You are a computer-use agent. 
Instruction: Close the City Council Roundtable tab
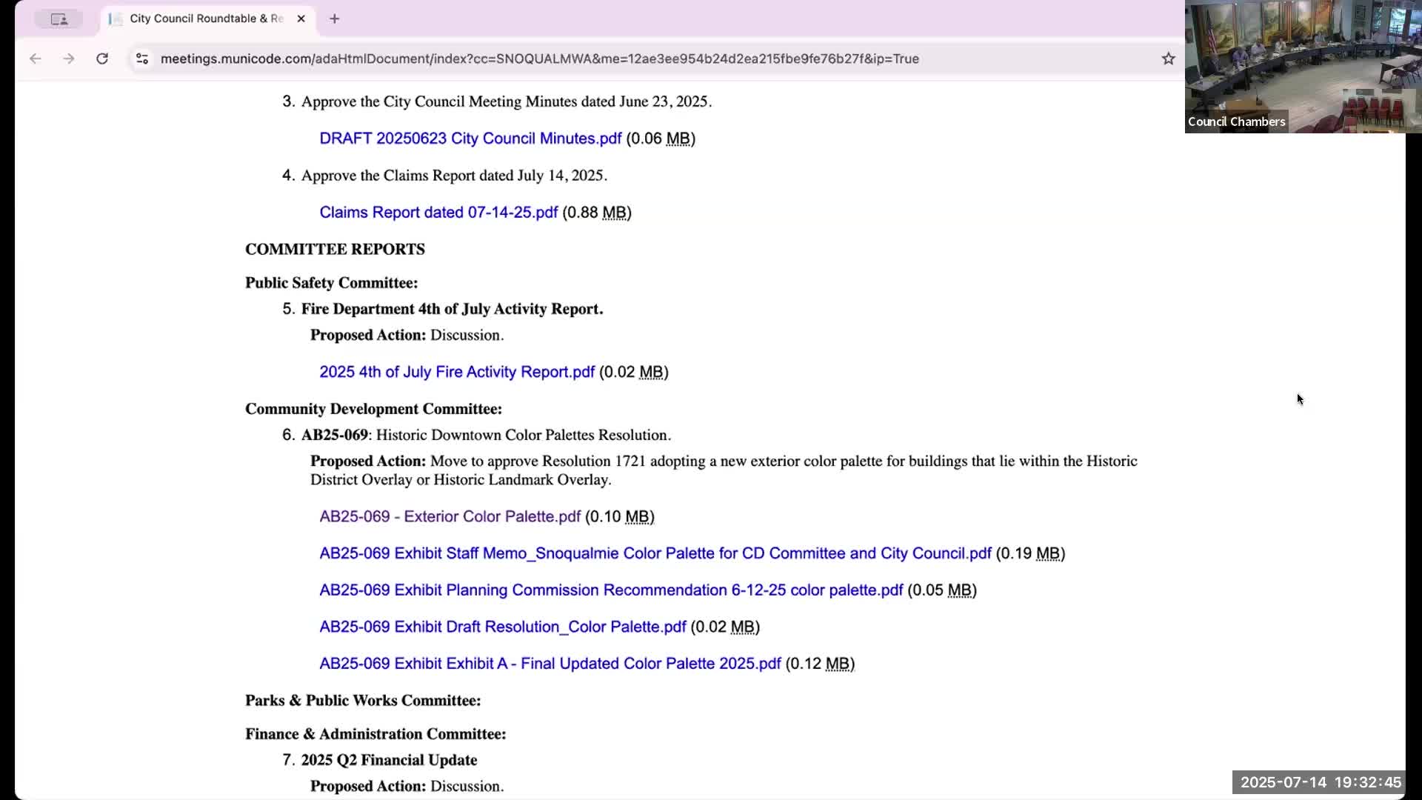tap(301, 19)
